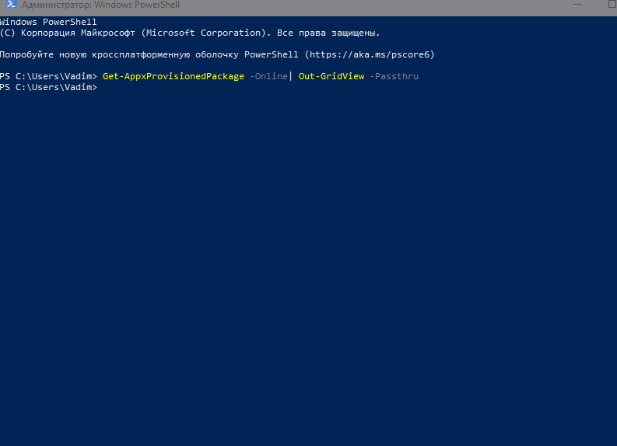Click the Windows PowerShell header line

tap(48, 22)
